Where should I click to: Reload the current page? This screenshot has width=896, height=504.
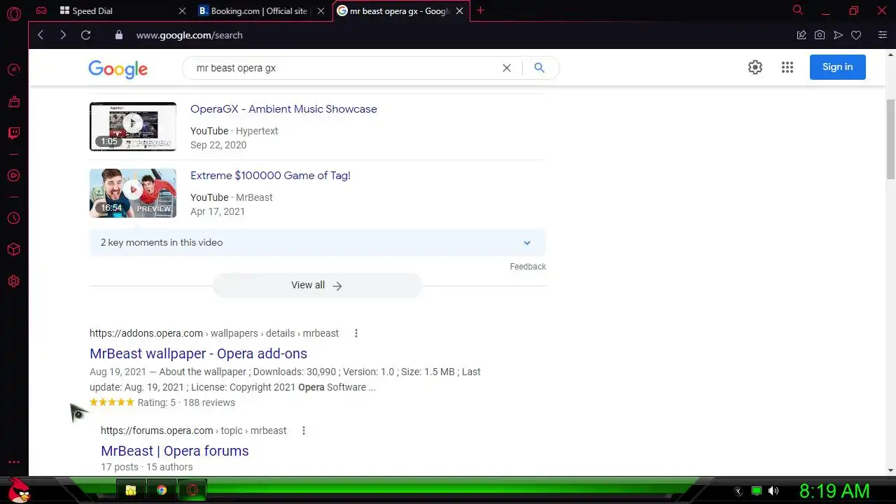click(85, 35)
